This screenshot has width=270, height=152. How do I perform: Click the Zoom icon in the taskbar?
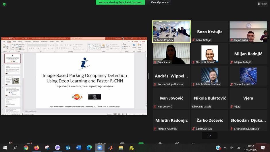click(x=100, y=148)
